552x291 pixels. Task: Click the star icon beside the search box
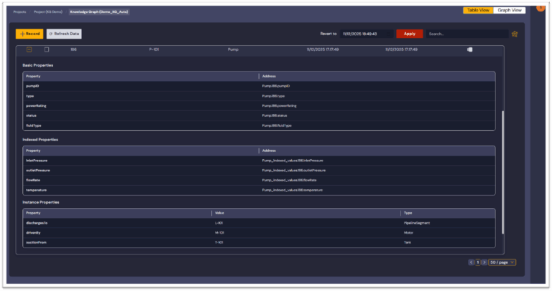tap(515, 34)
